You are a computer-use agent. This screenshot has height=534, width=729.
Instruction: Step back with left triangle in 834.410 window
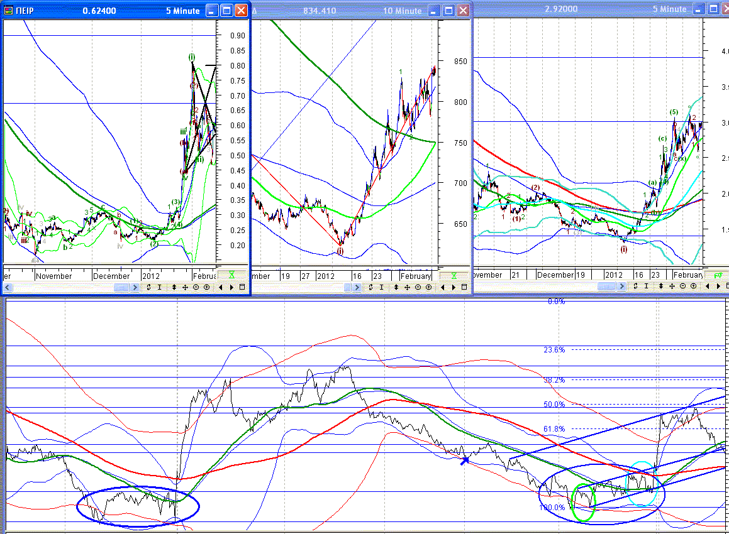pyautogui.click(x=442, y=288)
